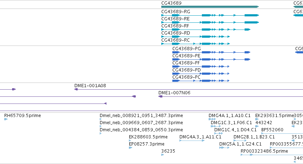The image size is (303, 164).
Task: Click the DMG5A.1_1.G24.C1 arrow glyphs
Action: [x=224, y=148]
